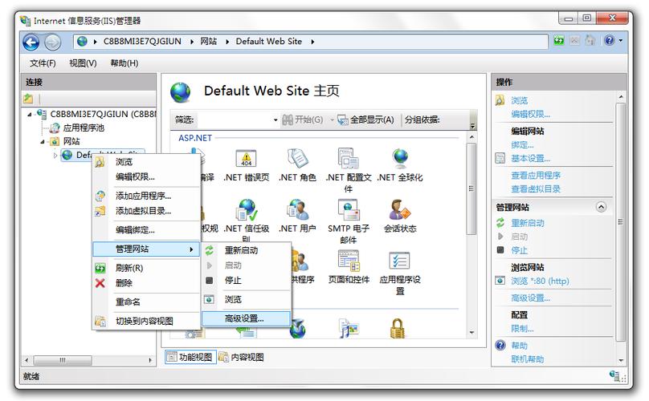Click the 浏览 link in 操作 pane top
Screen dimensions: 649x401
pos(519,100)
